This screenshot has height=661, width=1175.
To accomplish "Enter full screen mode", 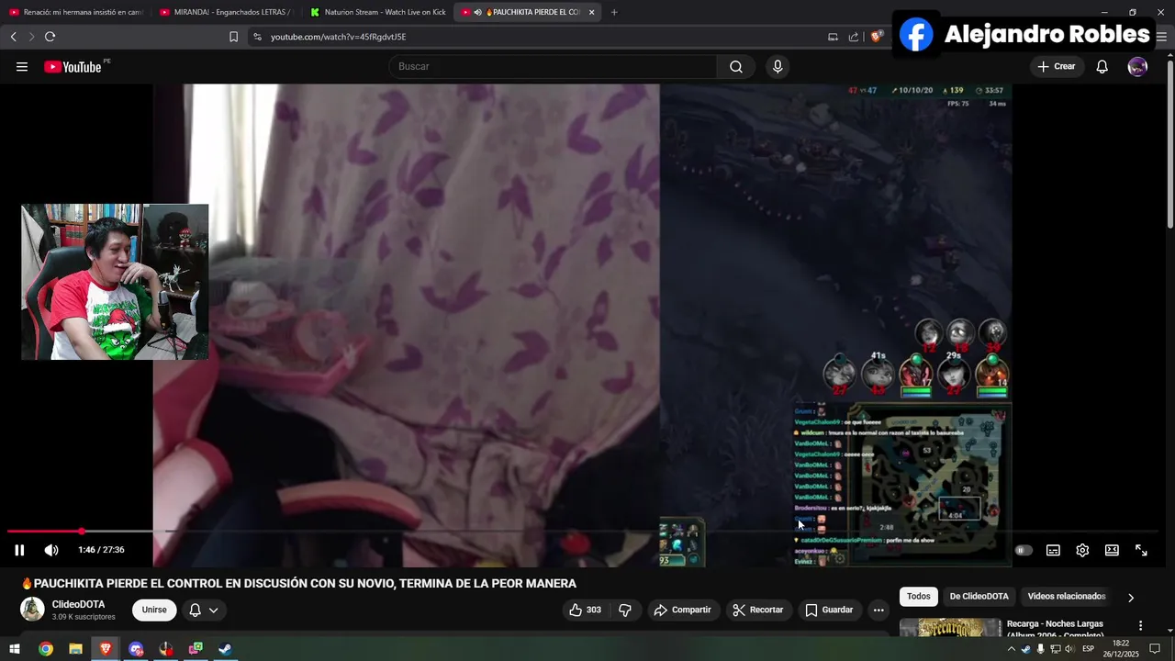I will point(1141,550).
